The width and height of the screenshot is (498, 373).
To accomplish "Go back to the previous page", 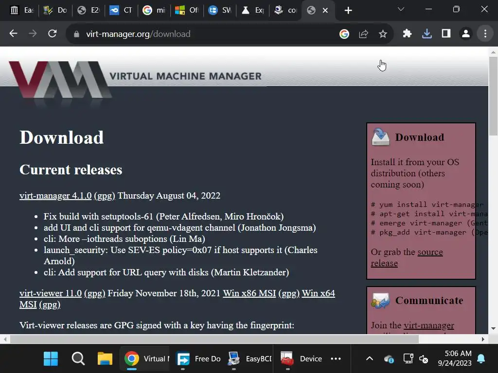I will 13,34.
